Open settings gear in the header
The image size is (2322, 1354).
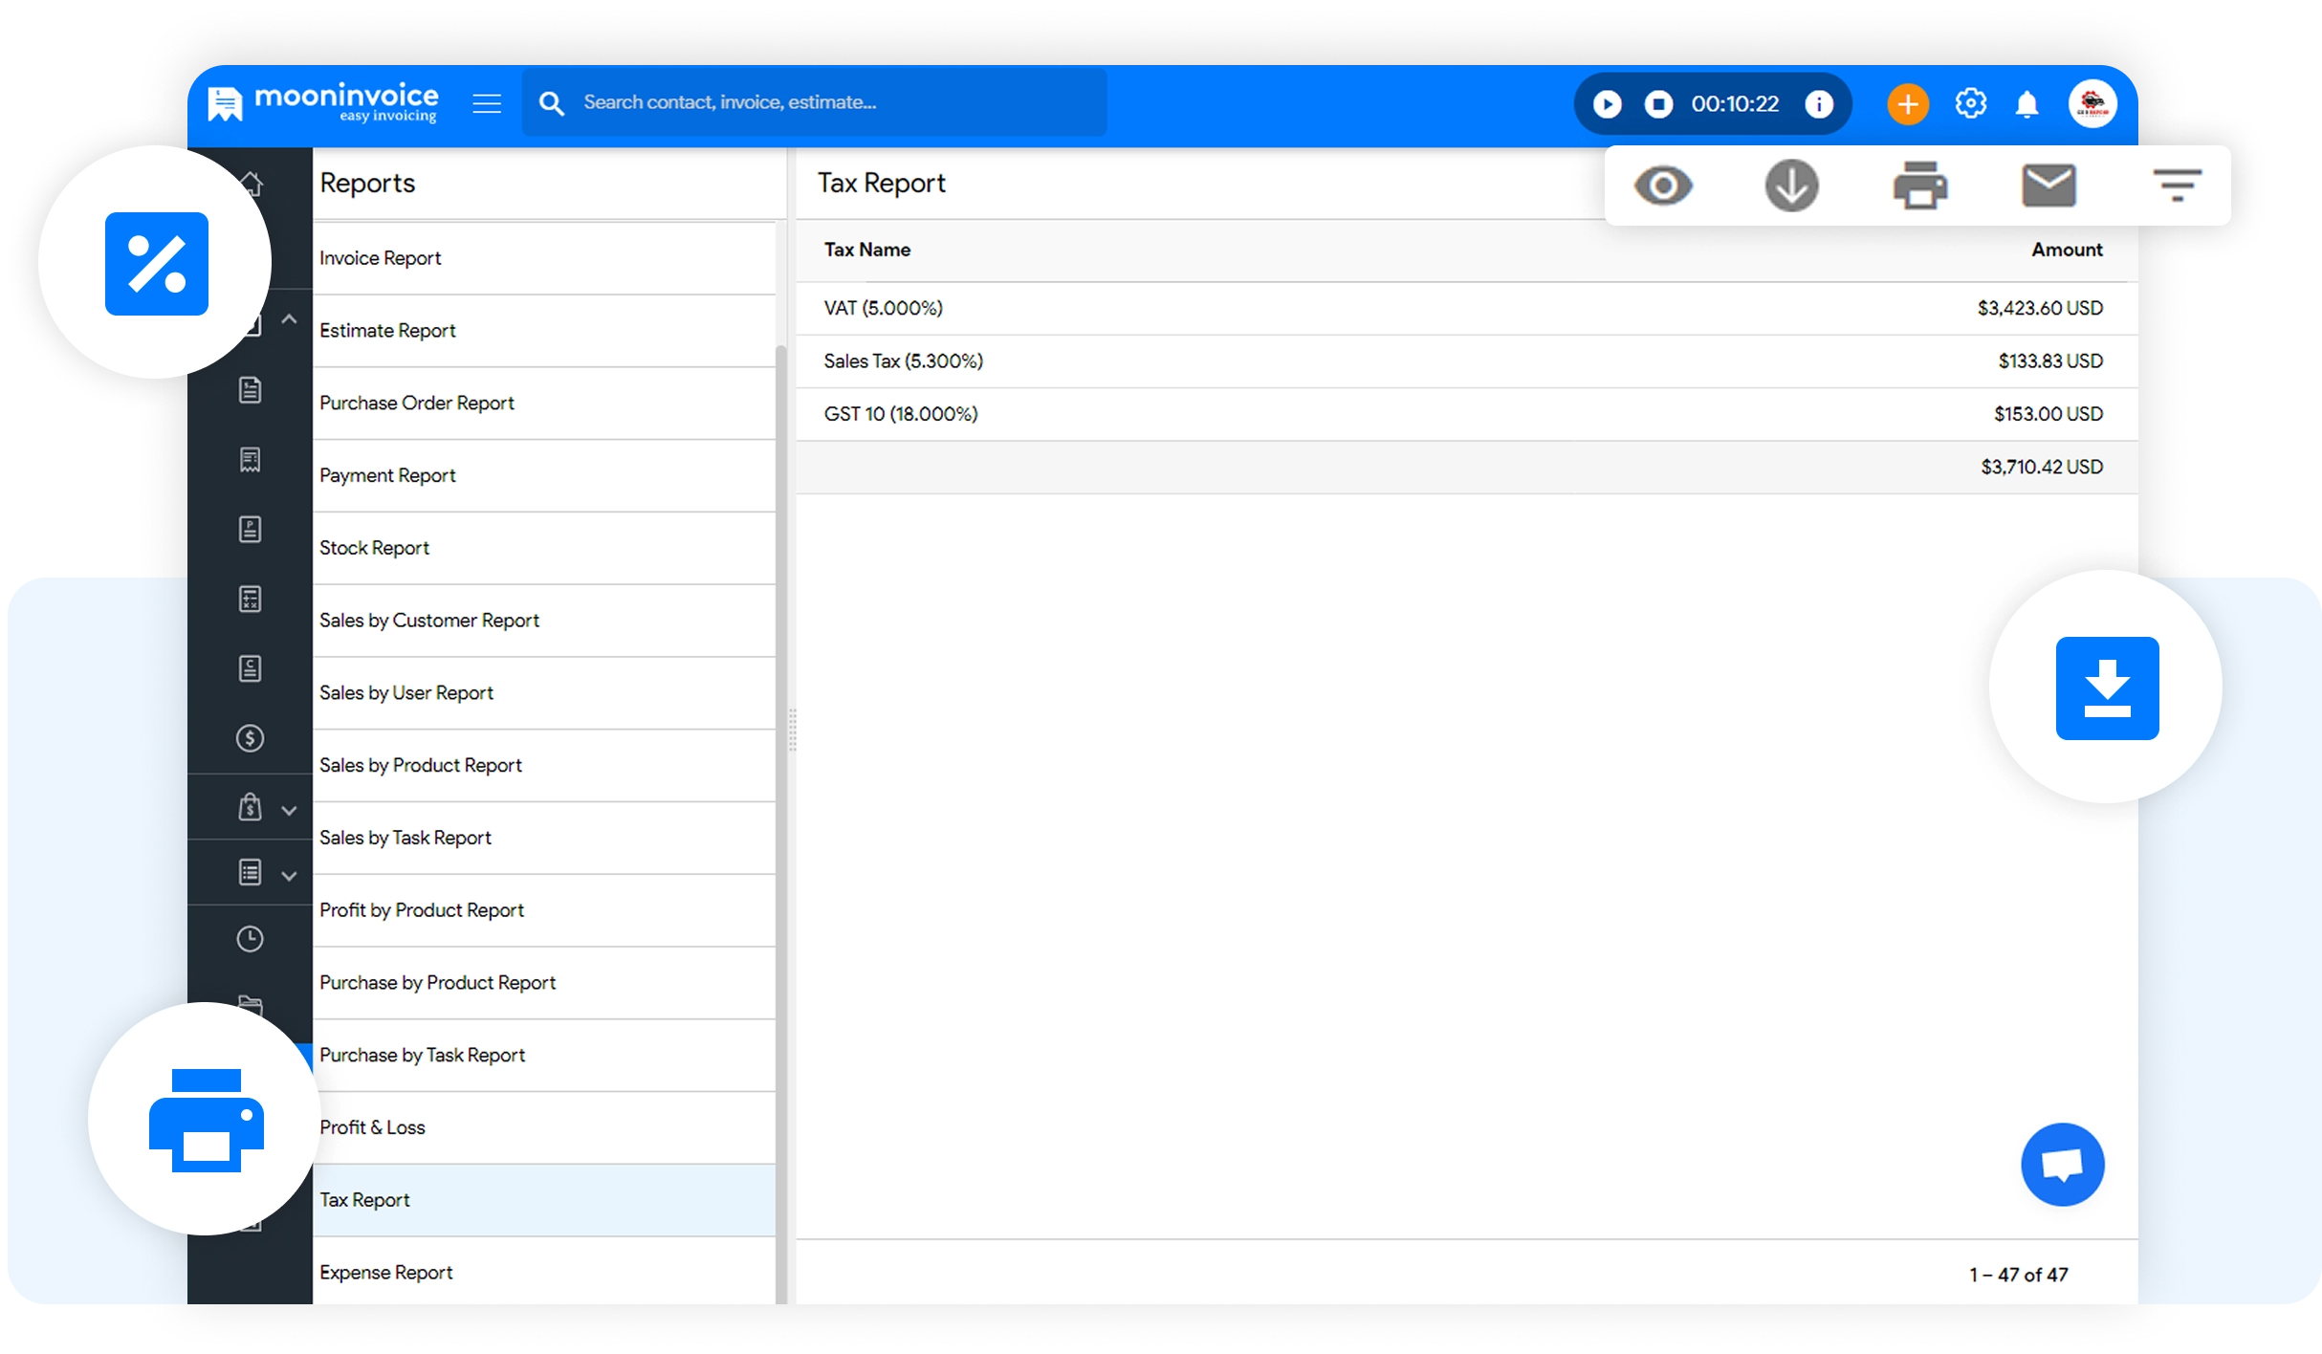point(1970,104)
